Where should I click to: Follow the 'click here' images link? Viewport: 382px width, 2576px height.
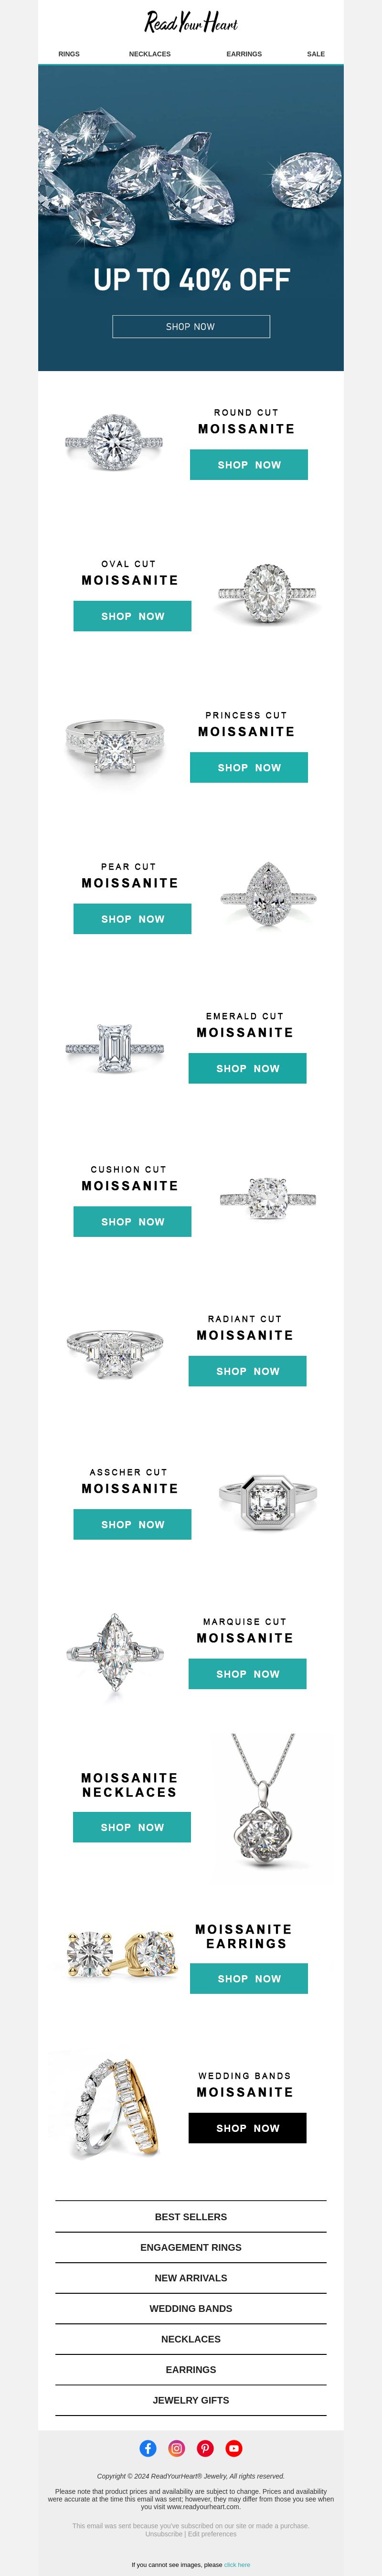(x=237, y=2564)
